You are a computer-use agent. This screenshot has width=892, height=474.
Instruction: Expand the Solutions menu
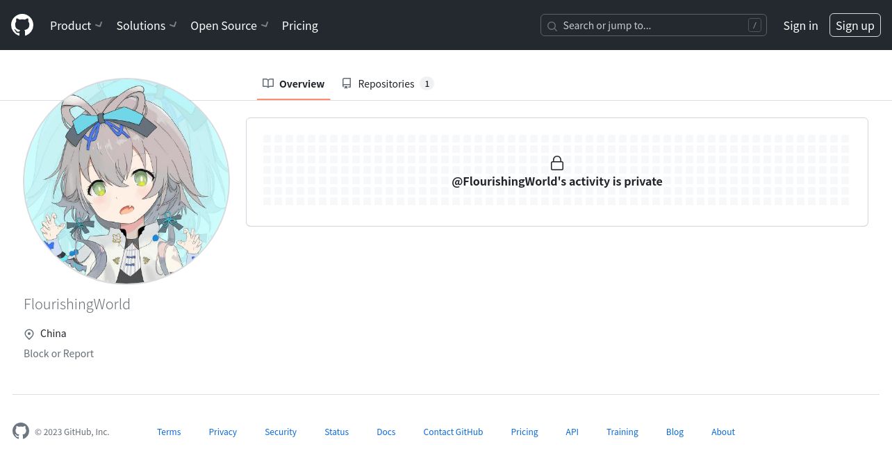pos(147,26)
